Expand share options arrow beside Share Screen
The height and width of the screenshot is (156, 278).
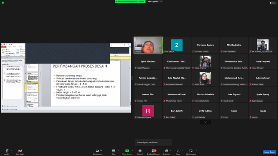pos(132,151)
